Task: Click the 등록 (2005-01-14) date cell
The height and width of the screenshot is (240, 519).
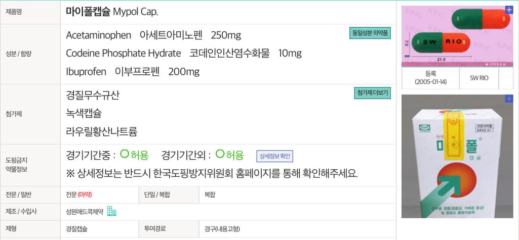Action: point(430,78)
